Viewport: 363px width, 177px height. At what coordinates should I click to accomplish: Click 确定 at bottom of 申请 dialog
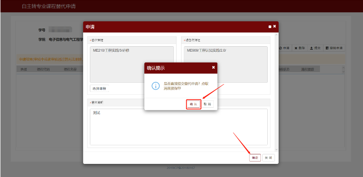[255, 158]
